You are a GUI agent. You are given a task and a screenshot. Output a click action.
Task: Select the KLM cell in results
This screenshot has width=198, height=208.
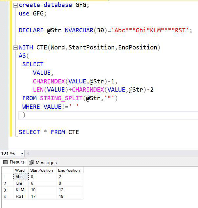[x=21, y=190]
